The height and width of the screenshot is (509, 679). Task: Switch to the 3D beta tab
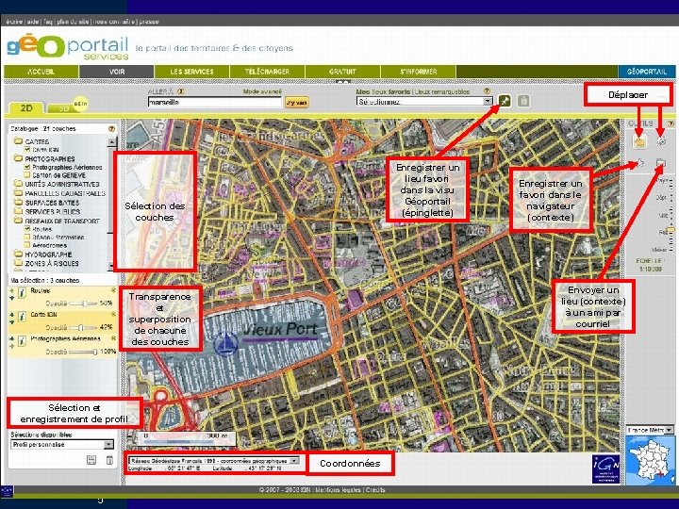pos(67,107)
